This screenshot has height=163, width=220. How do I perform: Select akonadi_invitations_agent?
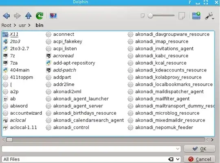pyautogui.click(x=161, y=49)
